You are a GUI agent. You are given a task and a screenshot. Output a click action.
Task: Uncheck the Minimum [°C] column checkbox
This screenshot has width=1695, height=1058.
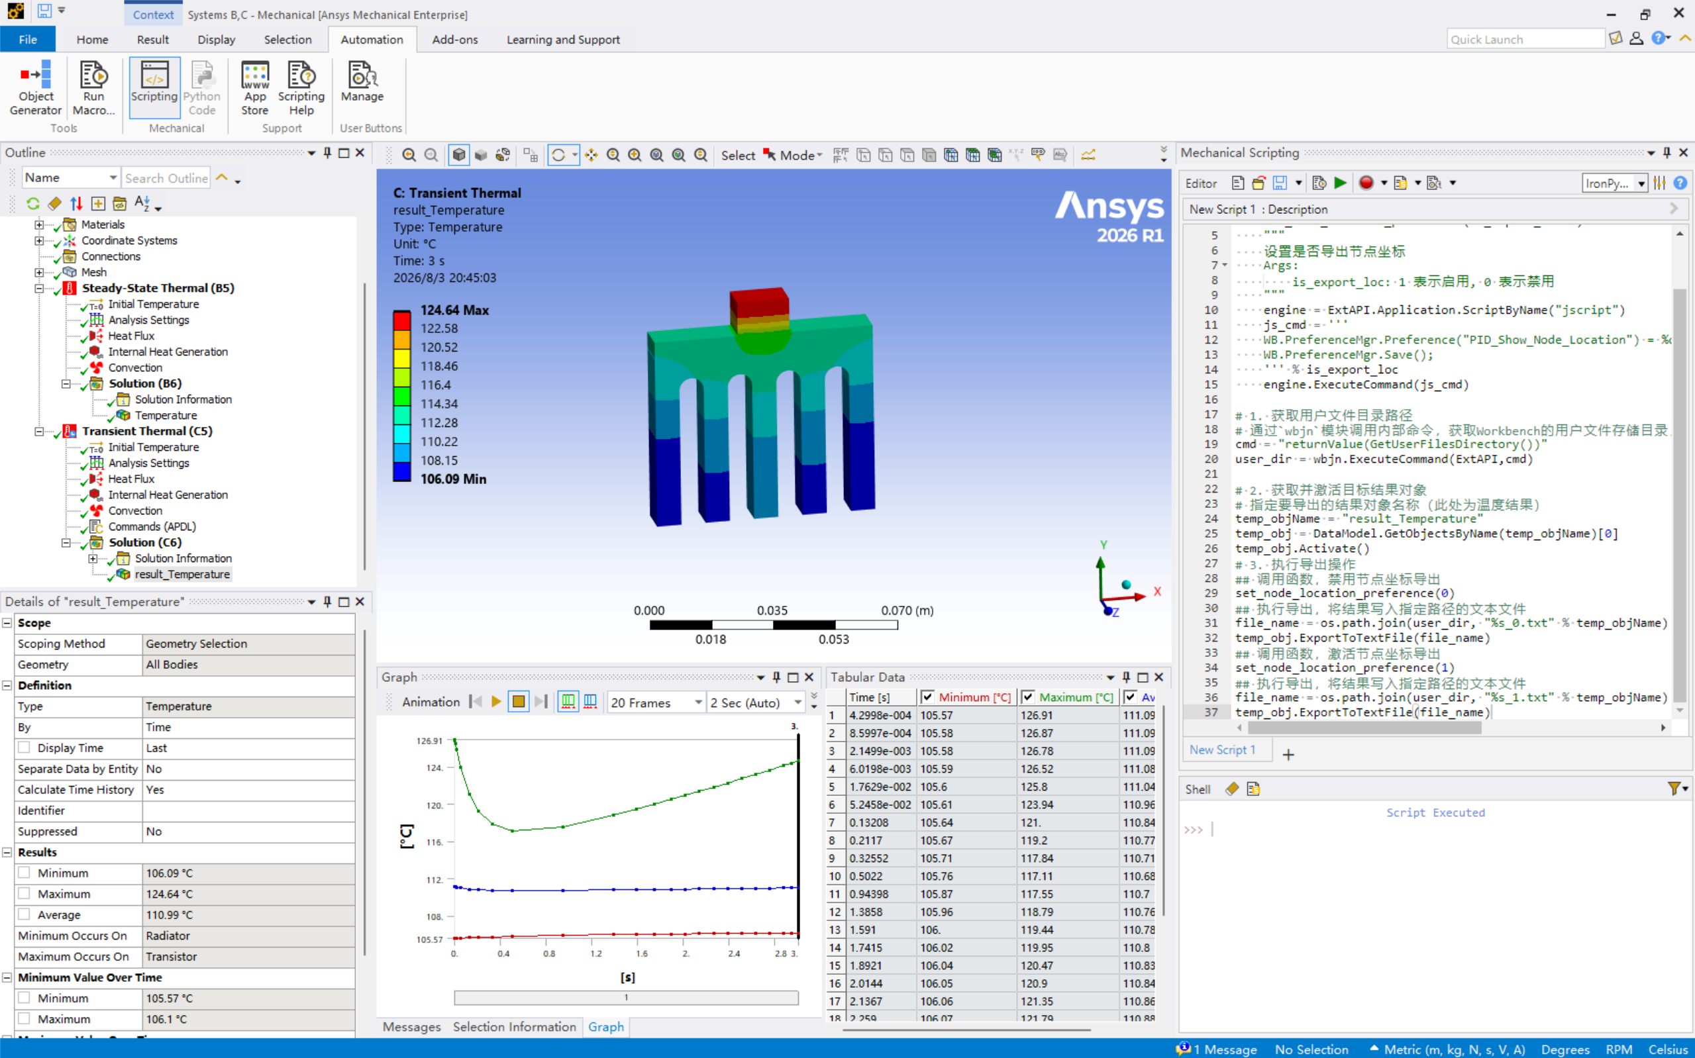(927, 697)
